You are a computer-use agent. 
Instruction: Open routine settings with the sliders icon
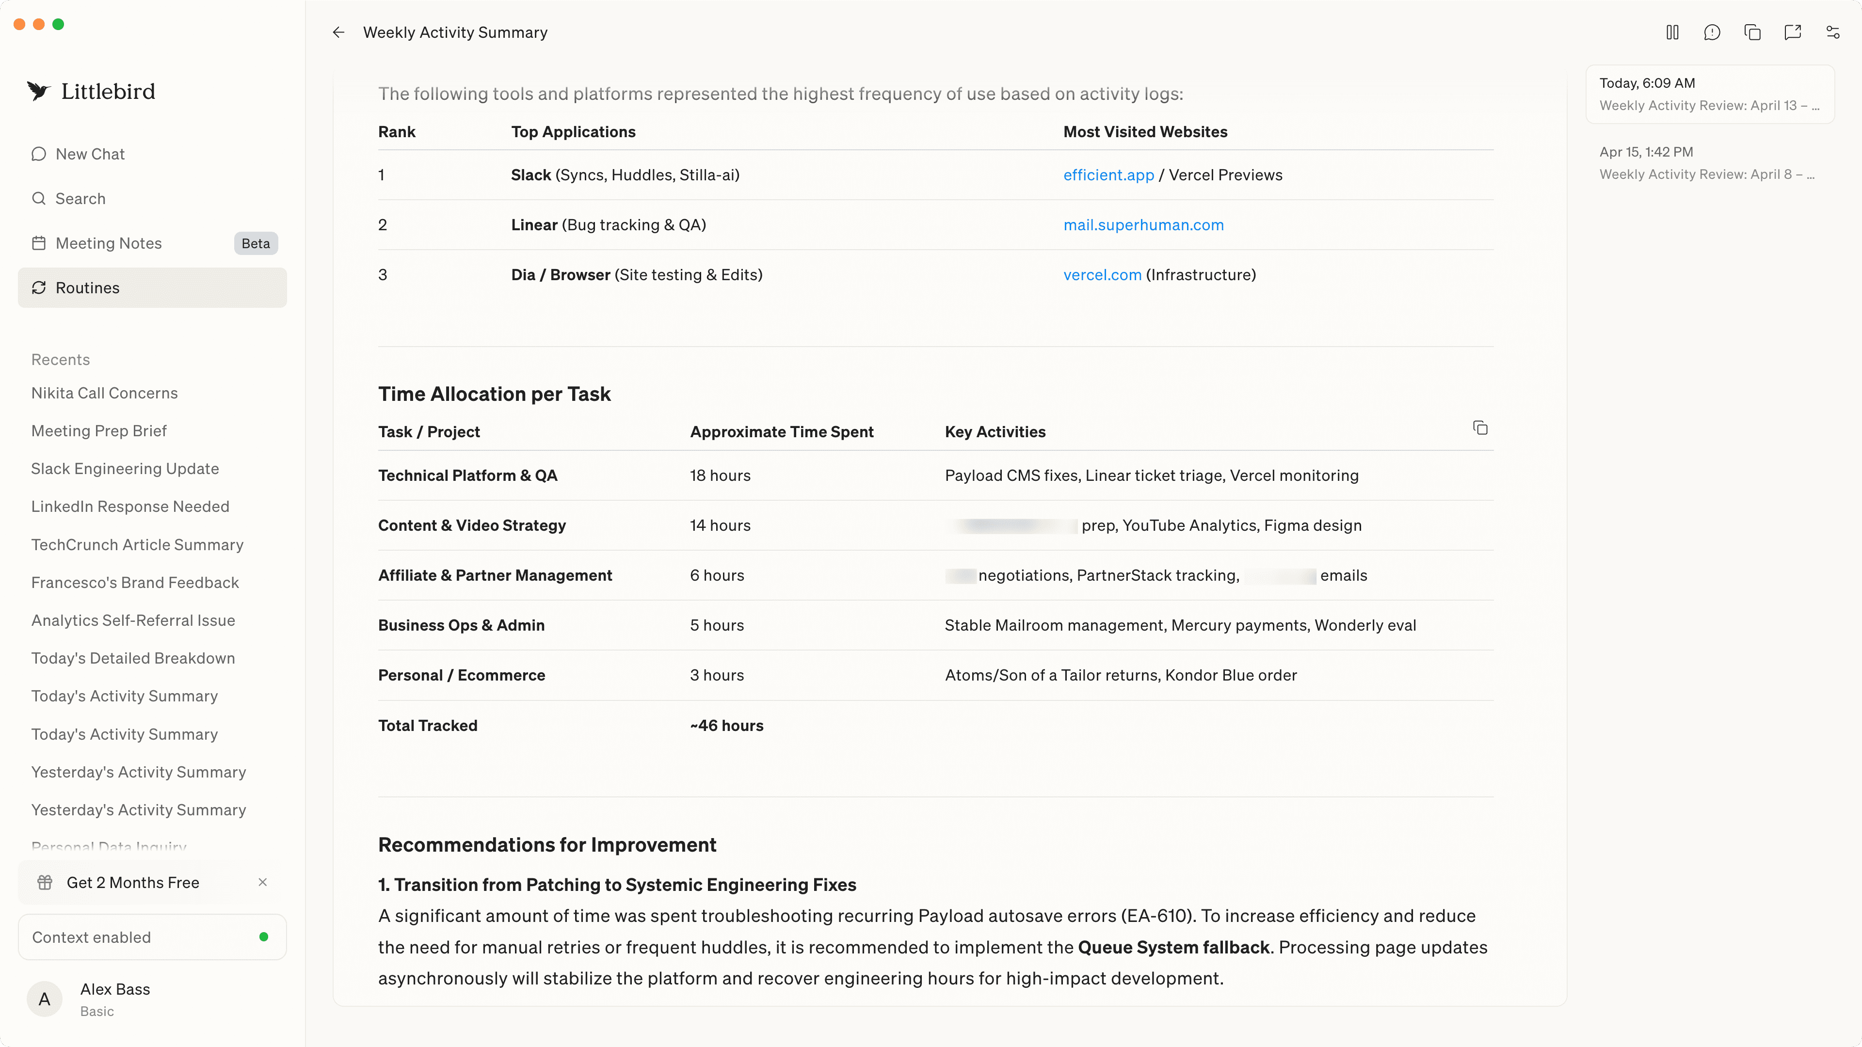point(1833,32)
